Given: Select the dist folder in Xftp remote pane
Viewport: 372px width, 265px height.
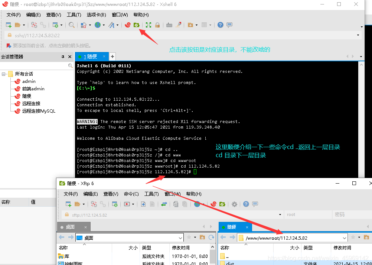Looking at the screenshot, I should pos(295,263).
